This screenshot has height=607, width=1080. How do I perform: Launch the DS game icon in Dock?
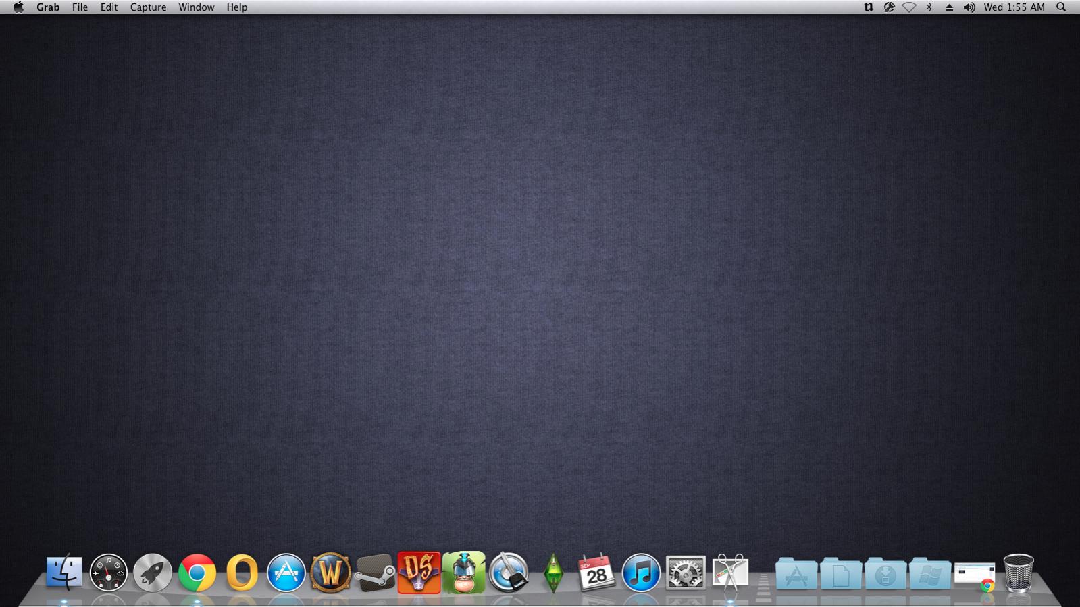(419, 573)
